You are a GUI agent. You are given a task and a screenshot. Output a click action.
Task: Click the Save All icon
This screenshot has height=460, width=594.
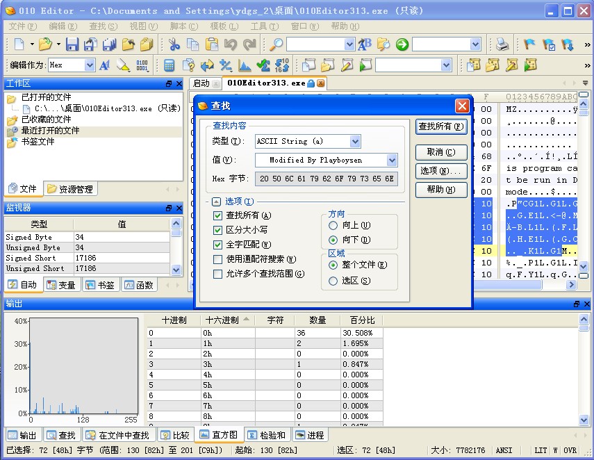(110, 44)
